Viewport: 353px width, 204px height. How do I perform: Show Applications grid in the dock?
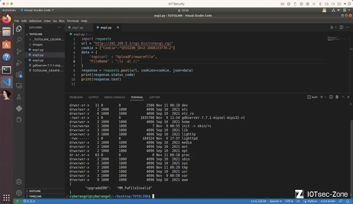pos(7,198)
